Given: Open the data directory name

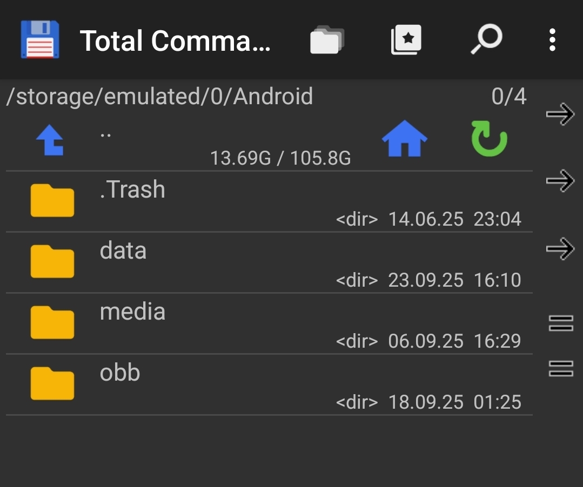Looking at the screenshot, I should coord(123,251).
